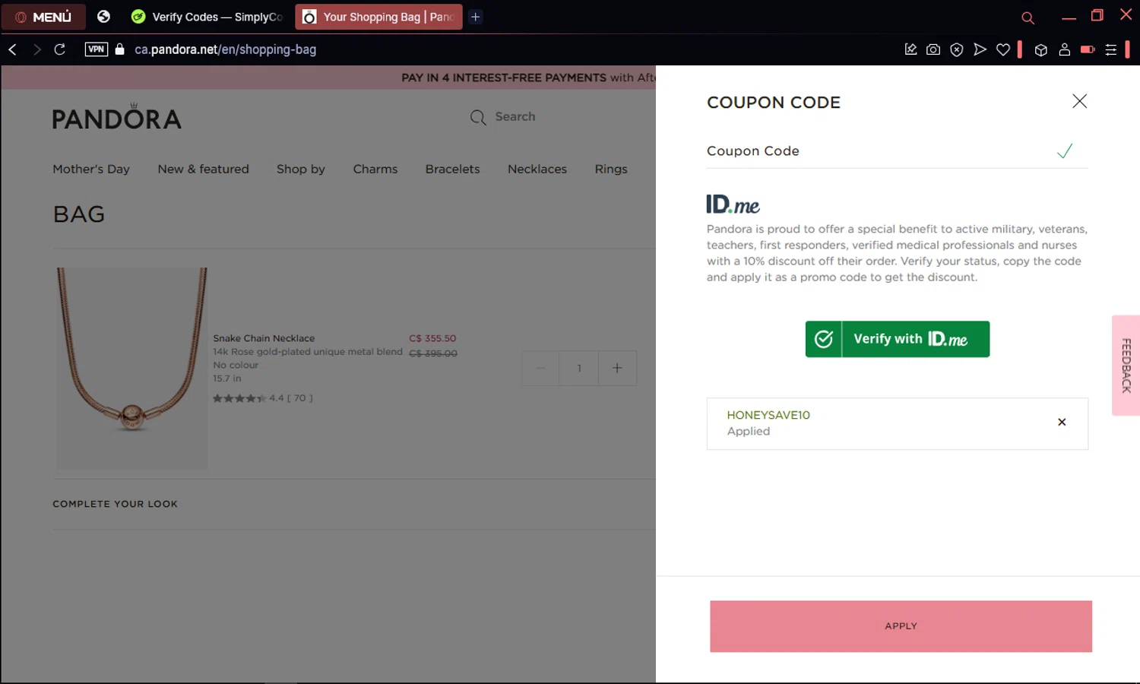Screen dimensions: 1140x684
Task: Open the browser tab search magnifier
Action: (x=1028, y=17)
